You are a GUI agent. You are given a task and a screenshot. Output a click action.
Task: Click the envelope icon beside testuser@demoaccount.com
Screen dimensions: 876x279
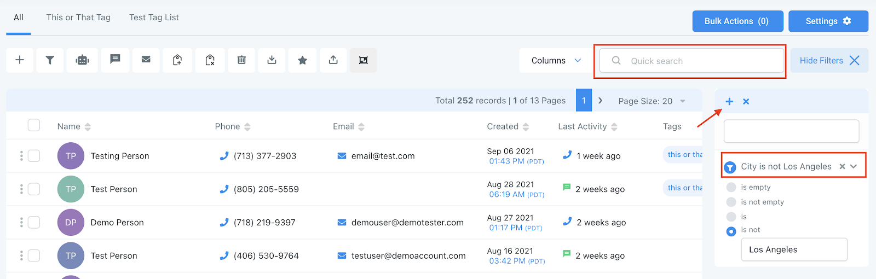click(x=342, y=256)
